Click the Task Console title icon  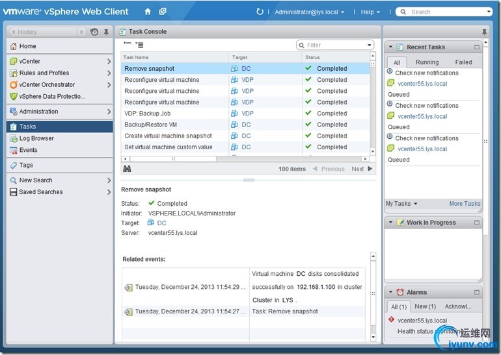[x=123, y=32]
